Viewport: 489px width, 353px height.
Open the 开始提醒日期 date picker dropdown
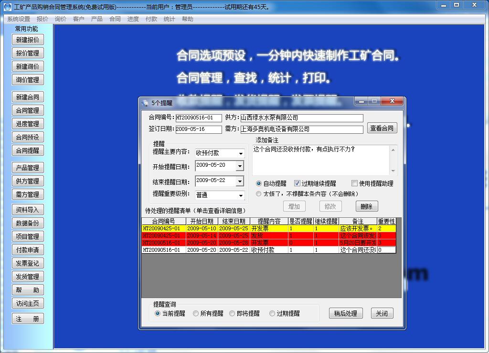(x=240, y=166)
